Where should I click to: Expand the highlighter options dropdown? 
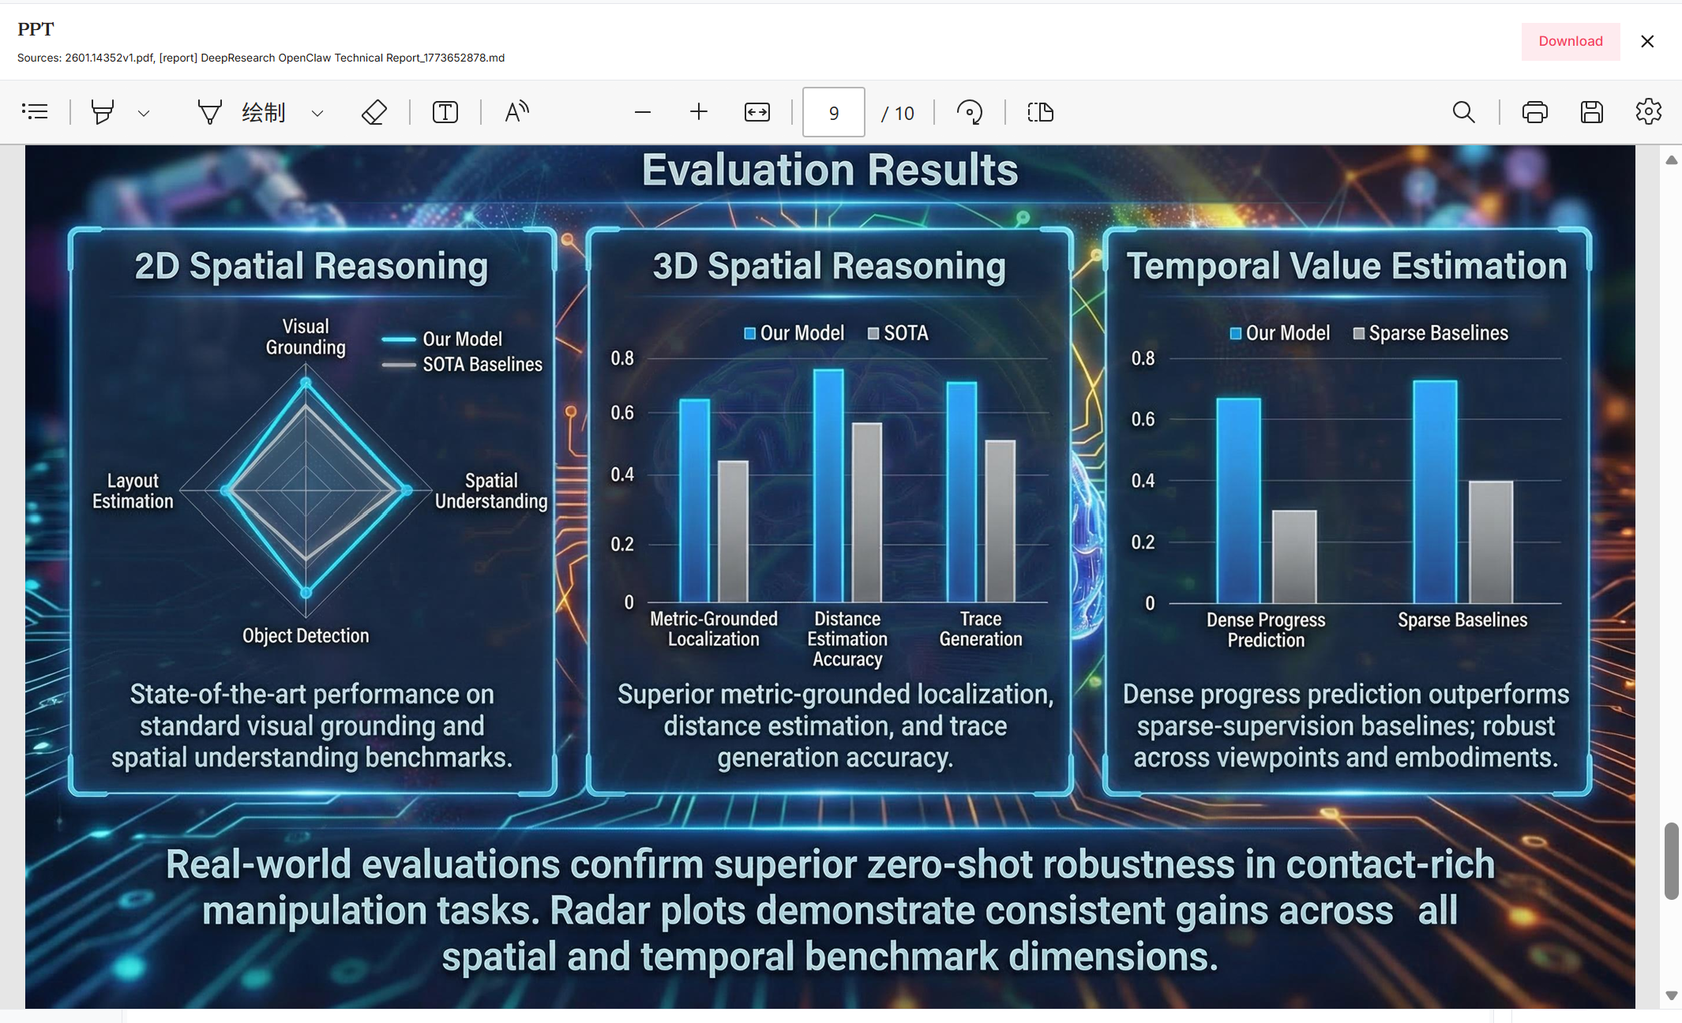tap(144, 113)
